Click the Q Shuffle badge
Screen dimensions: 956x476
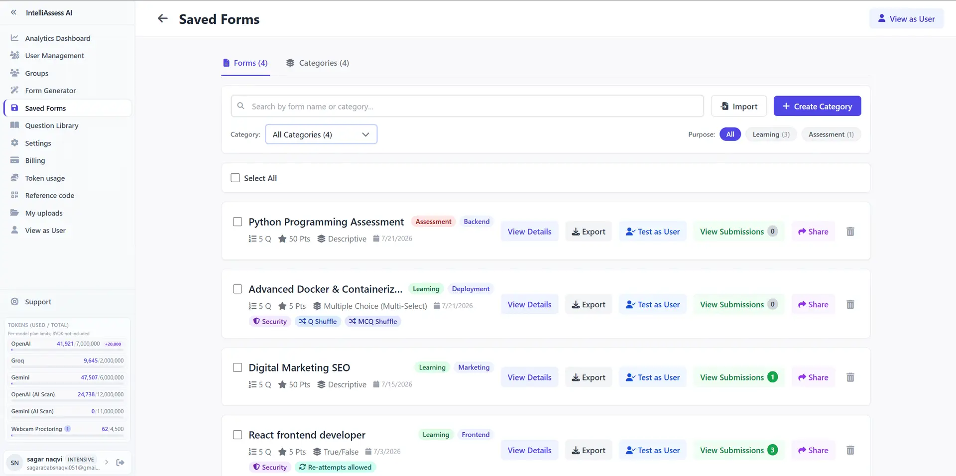(x=318, y=322)
